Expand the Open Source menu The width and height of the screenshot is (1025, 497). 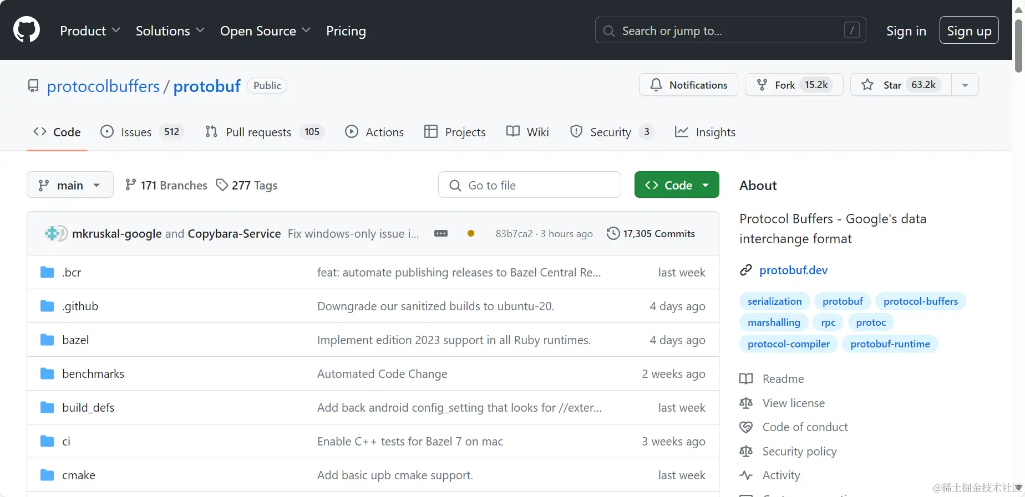tap(265, 30)
